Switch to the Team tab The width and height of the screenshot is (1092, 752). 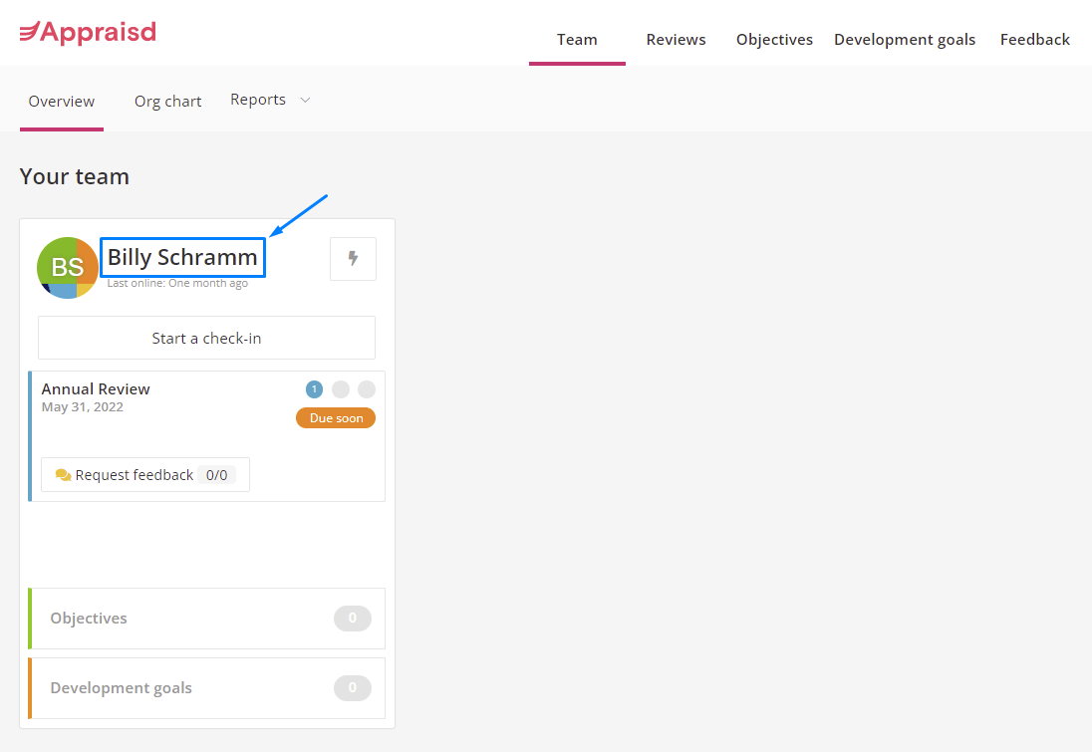(x=577, y=40)
